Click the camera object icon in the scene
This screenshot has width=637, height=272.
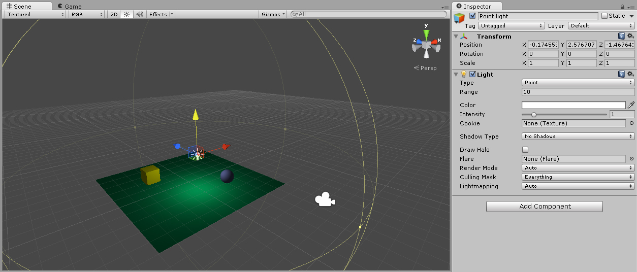[325, 200]
